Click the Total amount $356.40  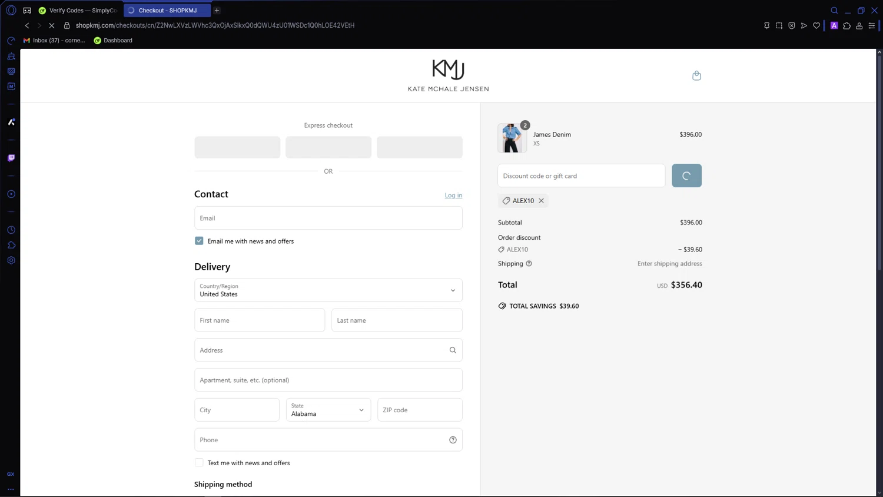(686, 285)
